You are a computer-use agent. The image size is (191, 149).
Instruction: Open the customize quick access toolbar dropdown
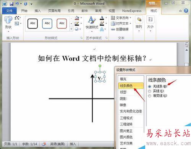pyautogui.click(x=31, y=4)
